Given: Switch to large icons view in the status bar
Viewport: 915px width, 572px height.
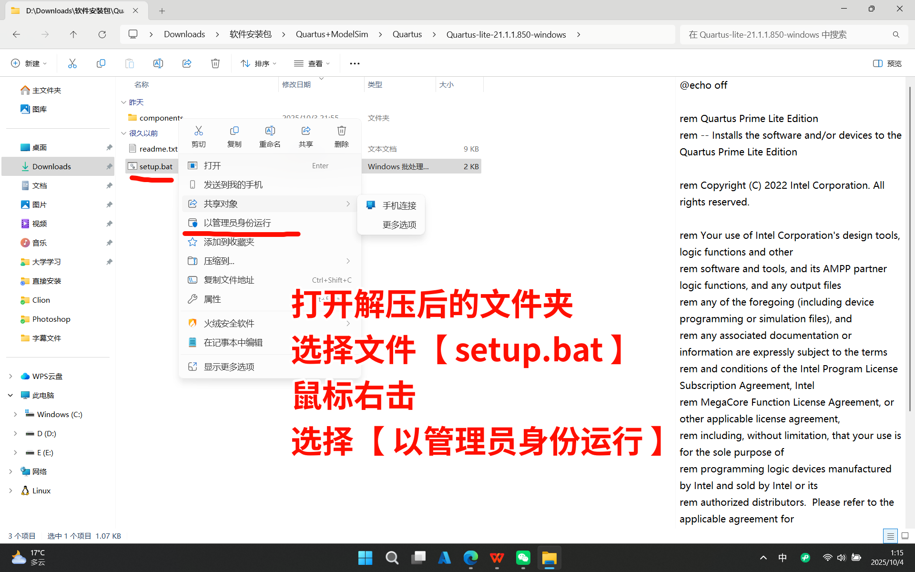Looking at the screenshot, I should click(905, 536).
